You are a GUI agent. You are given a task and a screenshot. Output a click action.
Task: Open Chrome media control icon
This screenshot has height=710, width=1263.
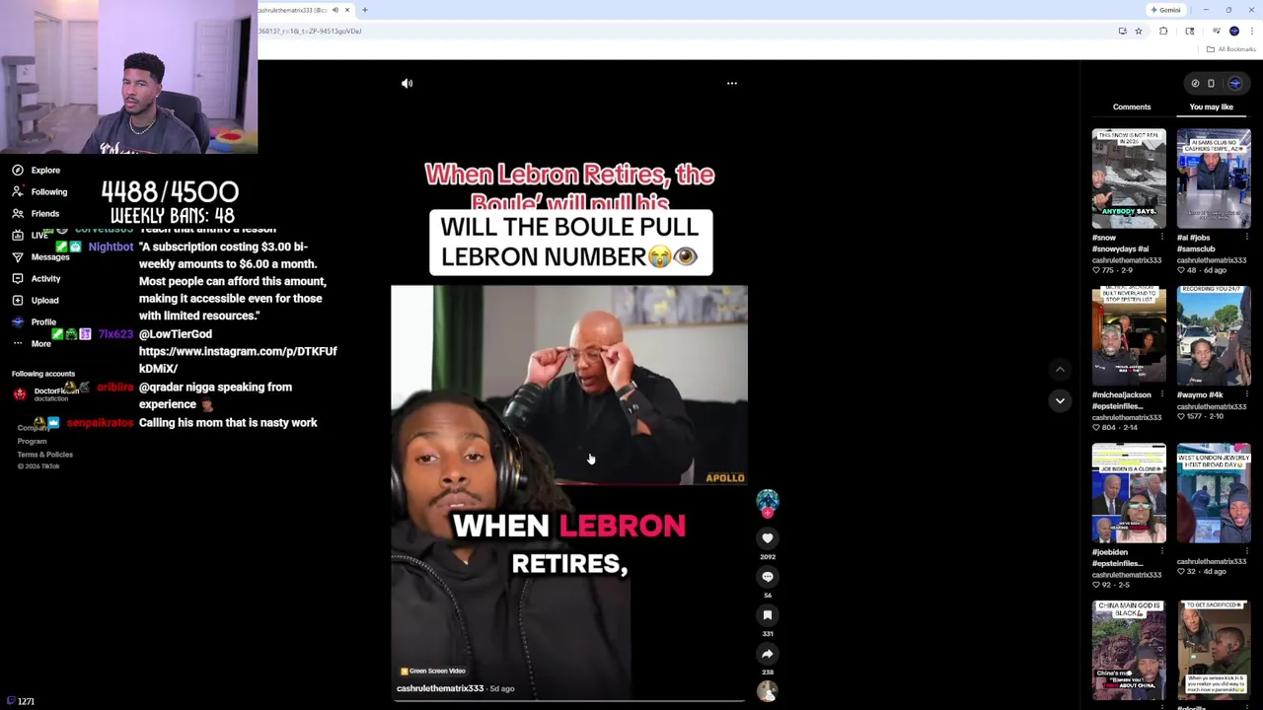(x=1216, y=31)
